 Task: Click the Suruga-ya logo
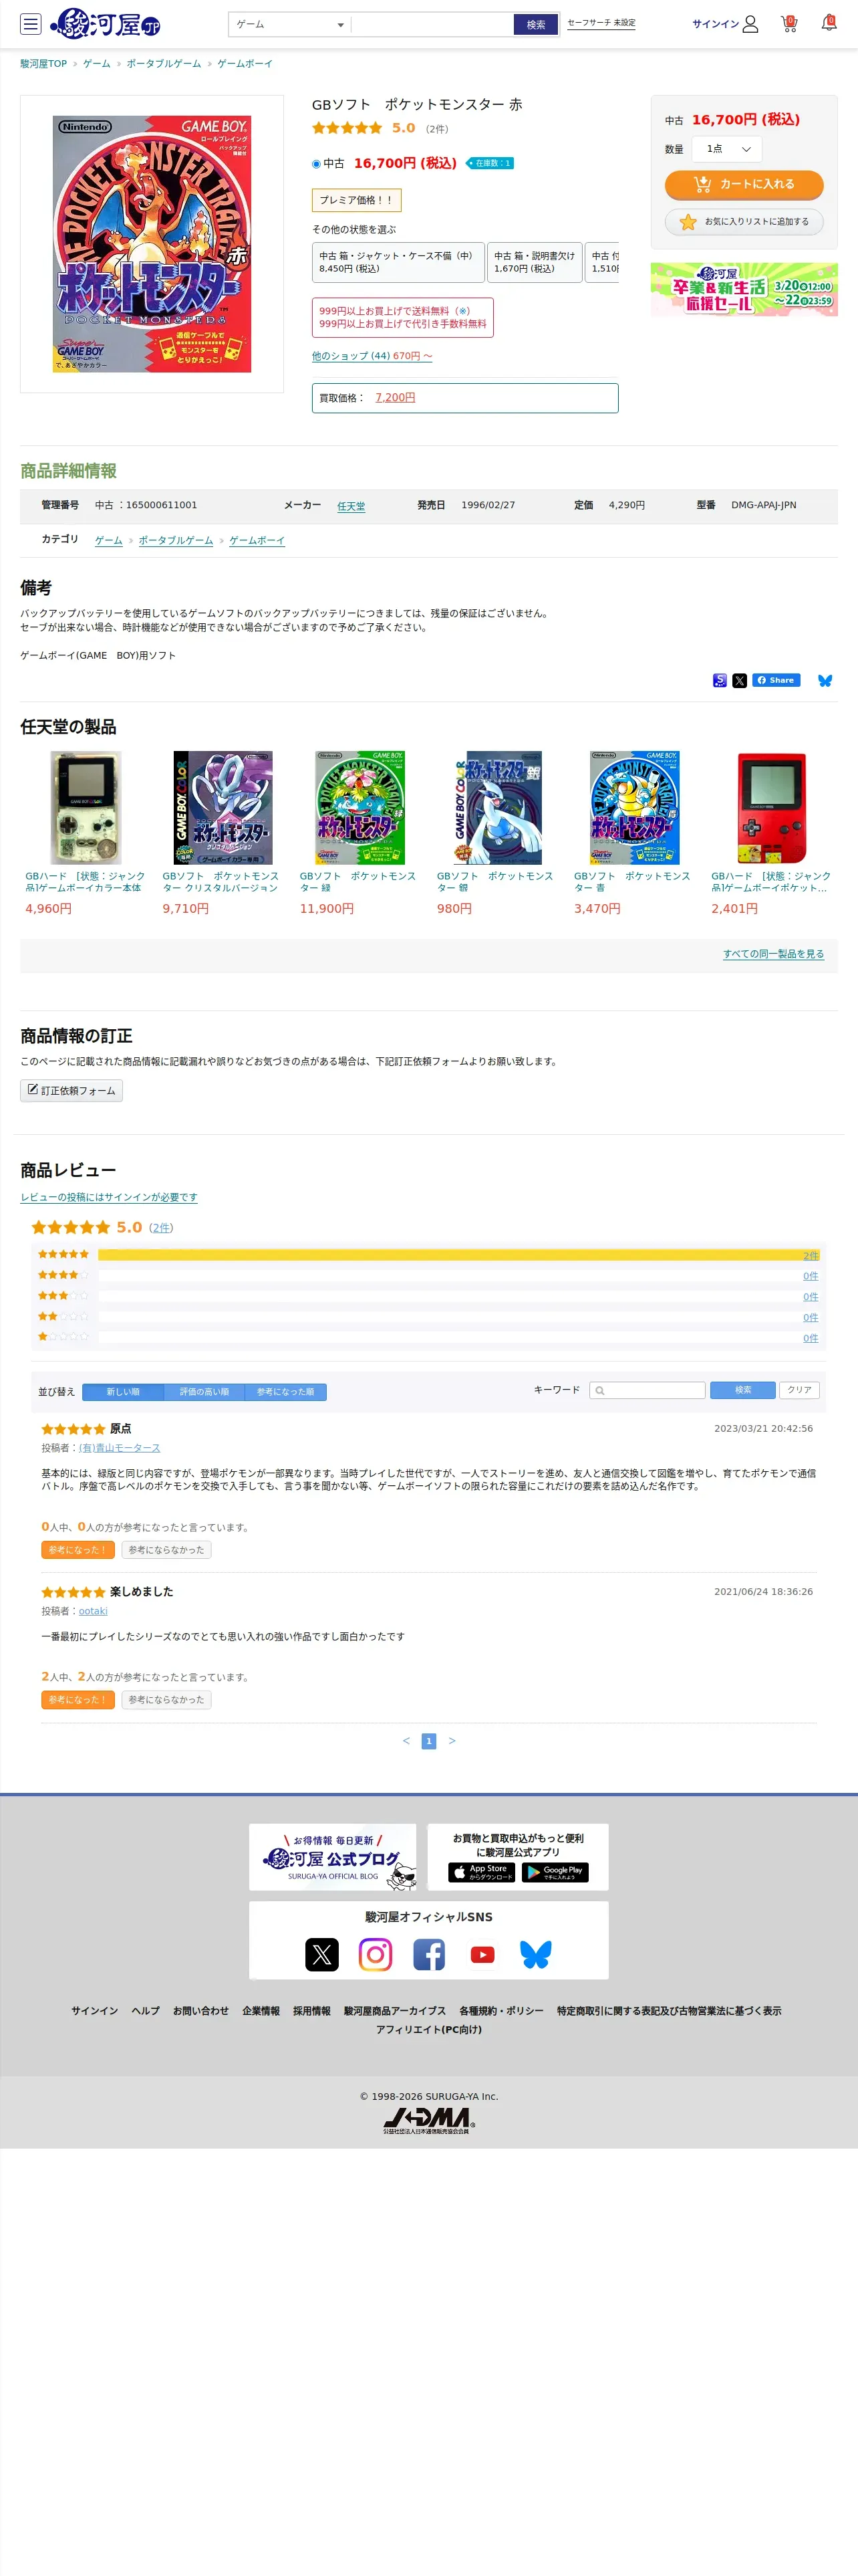click(106, 23)
